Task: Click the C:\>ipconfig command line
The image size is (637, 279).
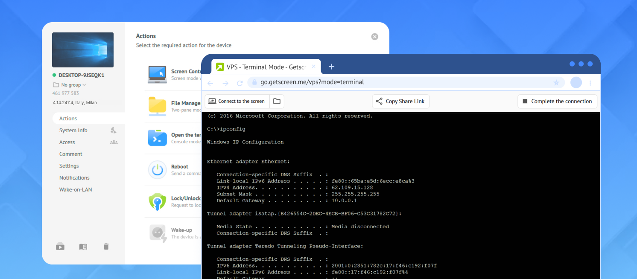Action: [226, 129]
